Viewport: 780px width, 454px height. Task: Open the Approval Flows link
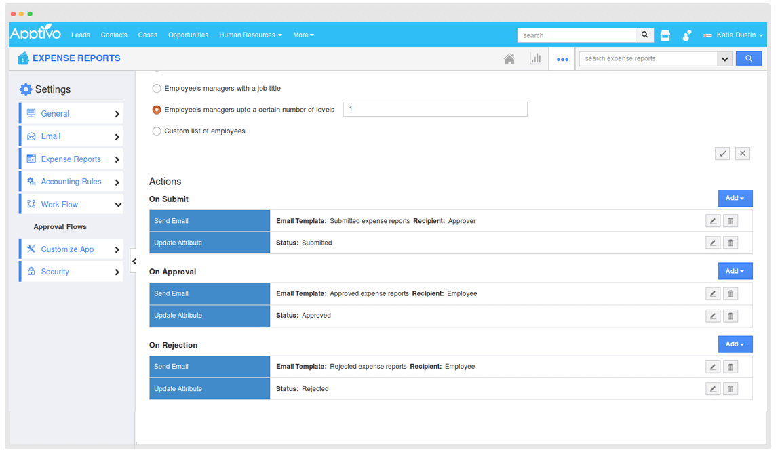pyautogui.click(x=60, y=227)
